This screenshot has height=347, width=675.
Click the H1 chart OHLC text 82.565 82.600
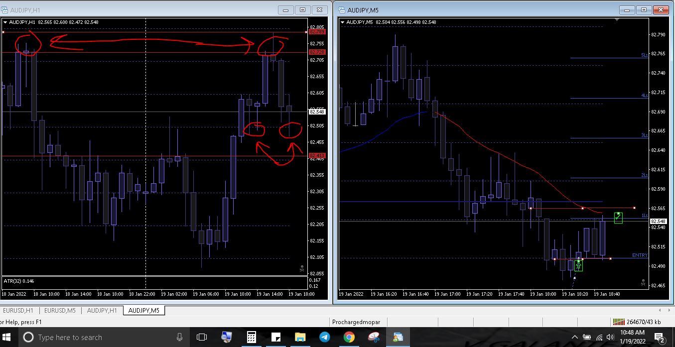pos(53,22)
